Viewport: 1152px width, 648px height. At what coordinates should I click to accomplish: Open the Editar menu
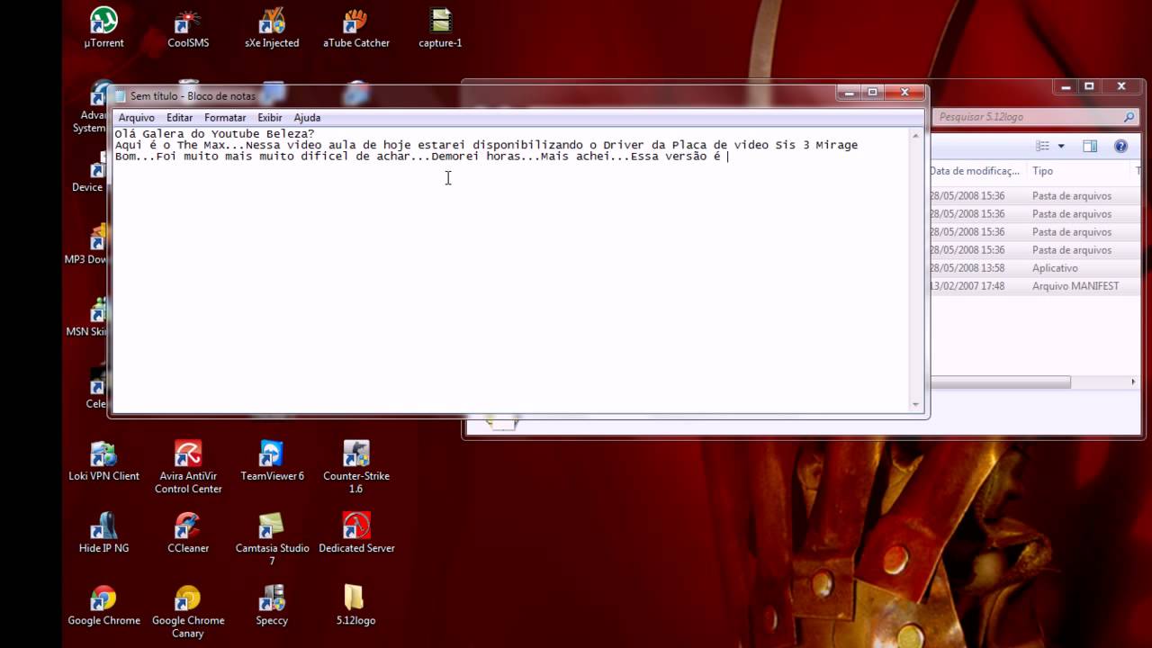point(179,117)
